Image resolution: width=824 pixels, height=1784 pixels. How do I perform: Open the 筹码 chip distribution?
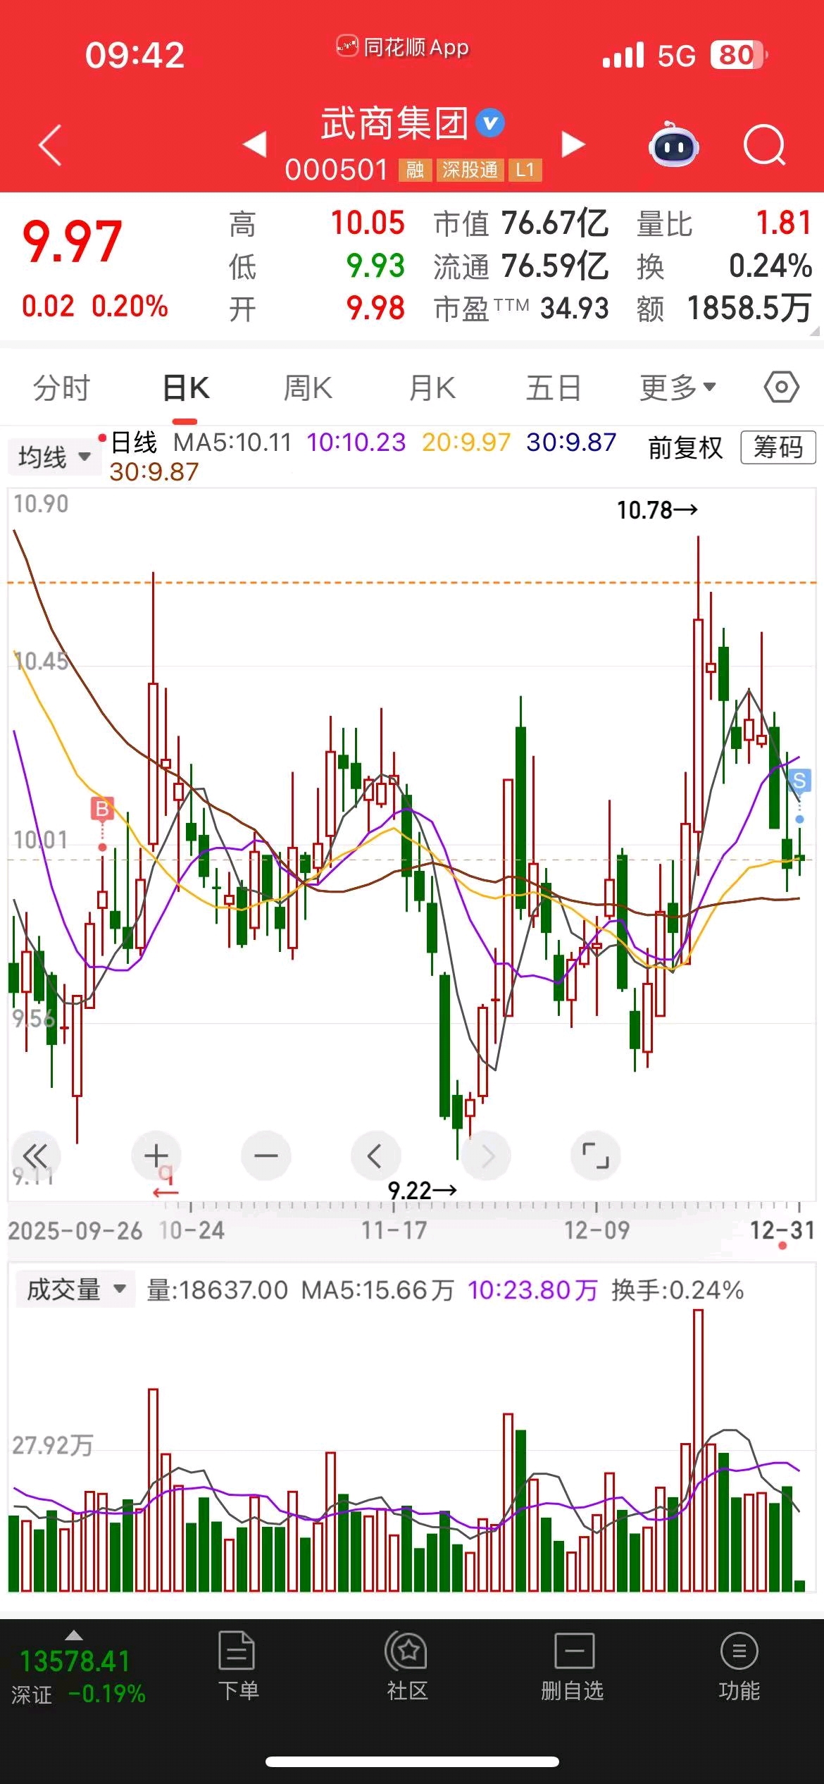point(778,447)
